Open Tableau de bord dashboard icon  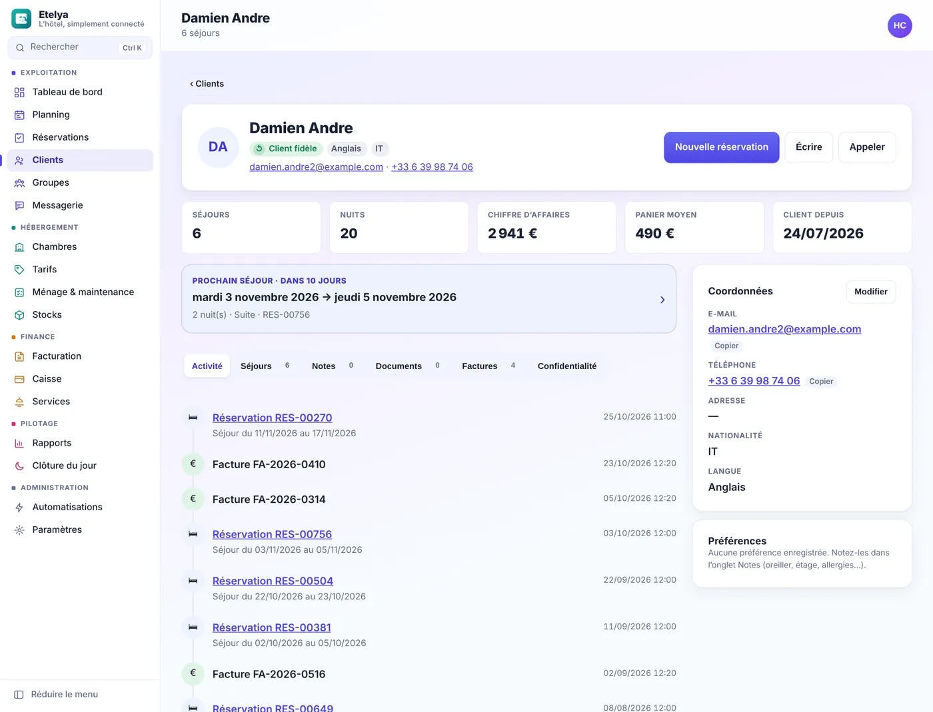click(x=19, y=93)
